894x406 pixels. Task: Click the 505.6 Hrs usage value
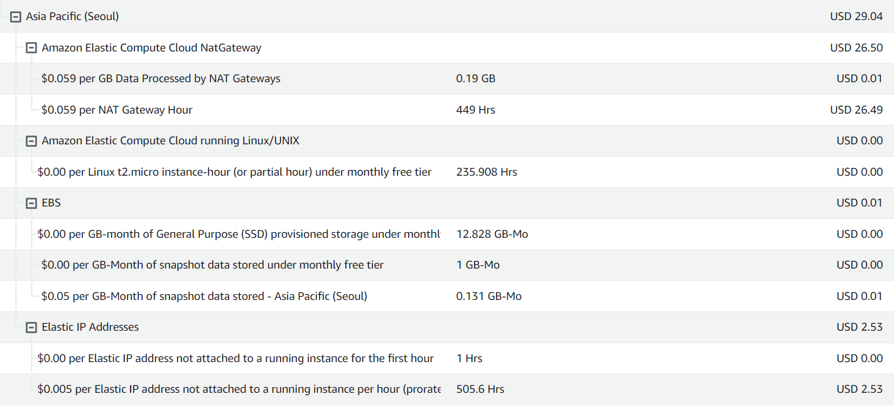(x=480, y=389)
